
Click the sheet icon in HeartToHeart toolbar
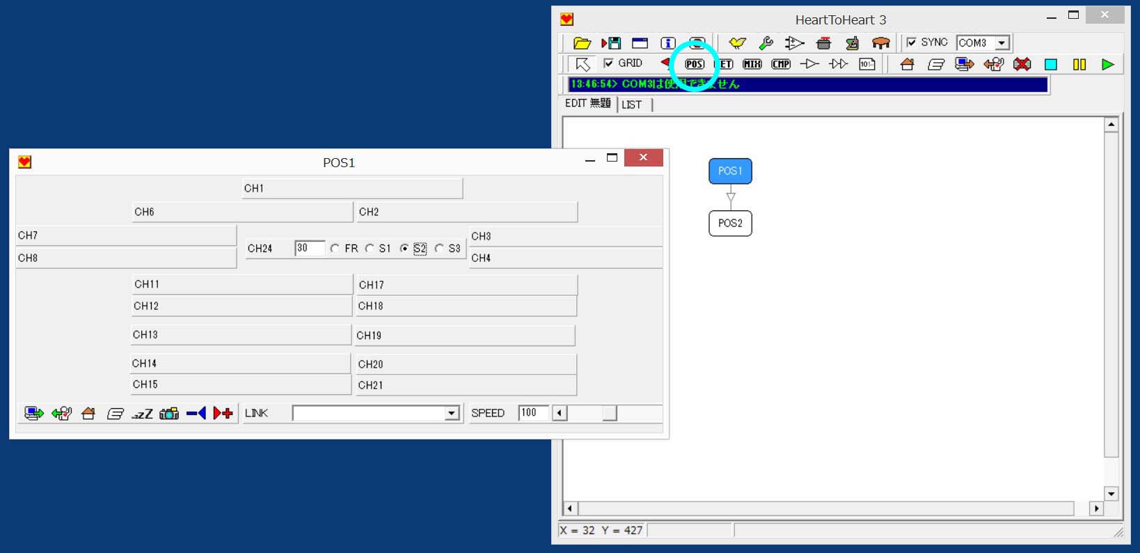click(x=936, y=64)
